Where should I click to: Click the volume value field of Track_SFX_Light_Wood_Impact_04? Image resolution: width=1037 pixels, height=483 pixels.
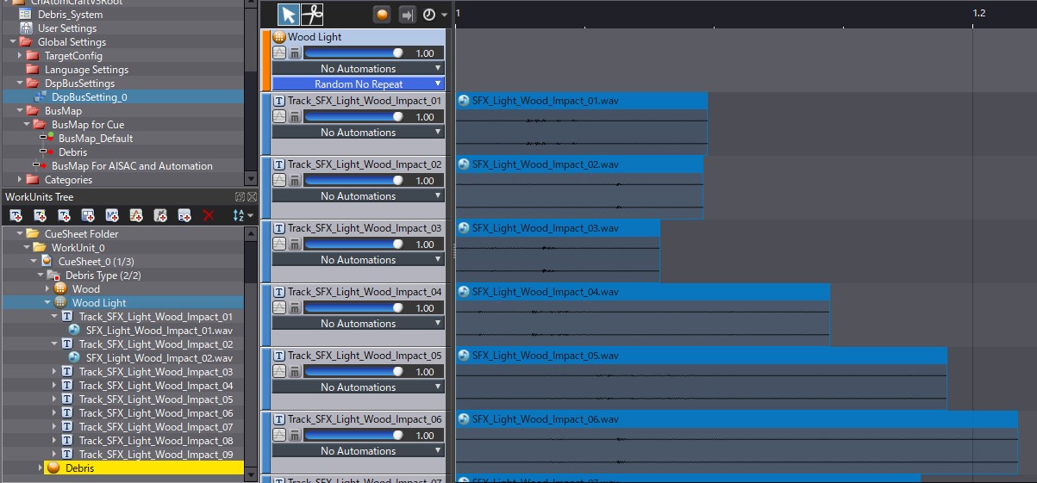(x=426, y=308)
